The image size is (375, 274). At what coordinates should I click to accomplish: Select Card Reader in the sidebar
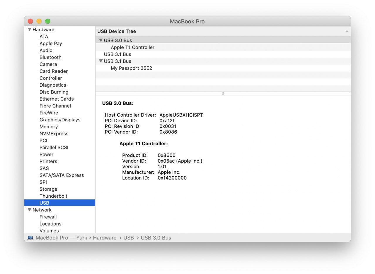tap(54, 71)
